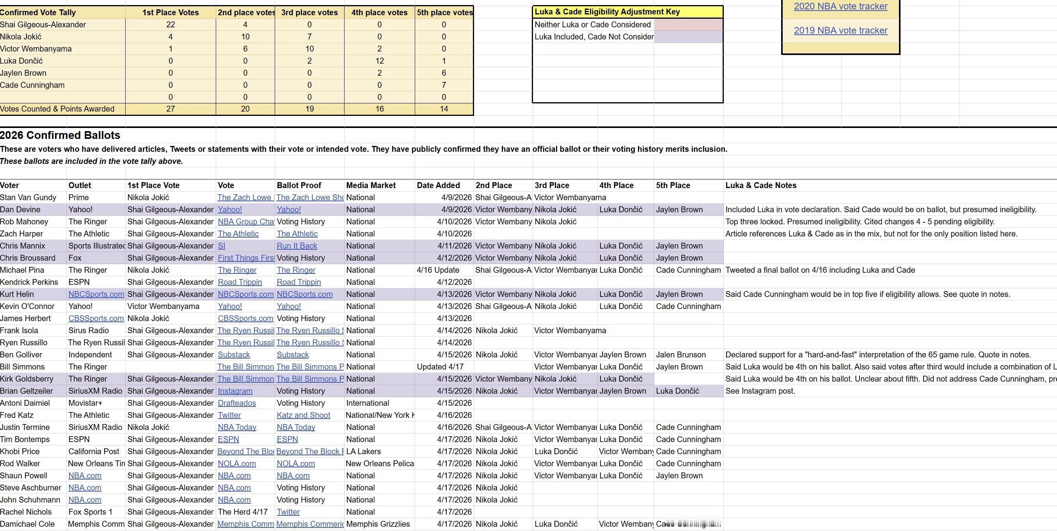Viewport: 1057px width, 531px height.
Task: Select the 2026 Confirmed Ballots heading cell
Action: coord(60,135)
